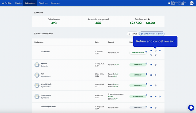Go to the Studies tab
Viewport: 196px width, 113px height.
18,3
